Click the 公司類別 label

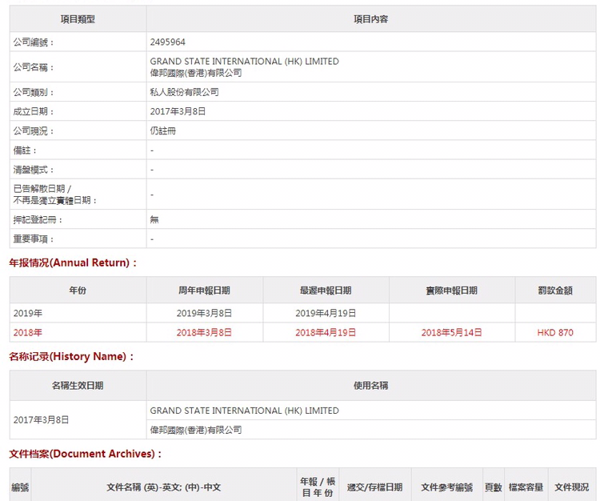[x=34, y=92]
